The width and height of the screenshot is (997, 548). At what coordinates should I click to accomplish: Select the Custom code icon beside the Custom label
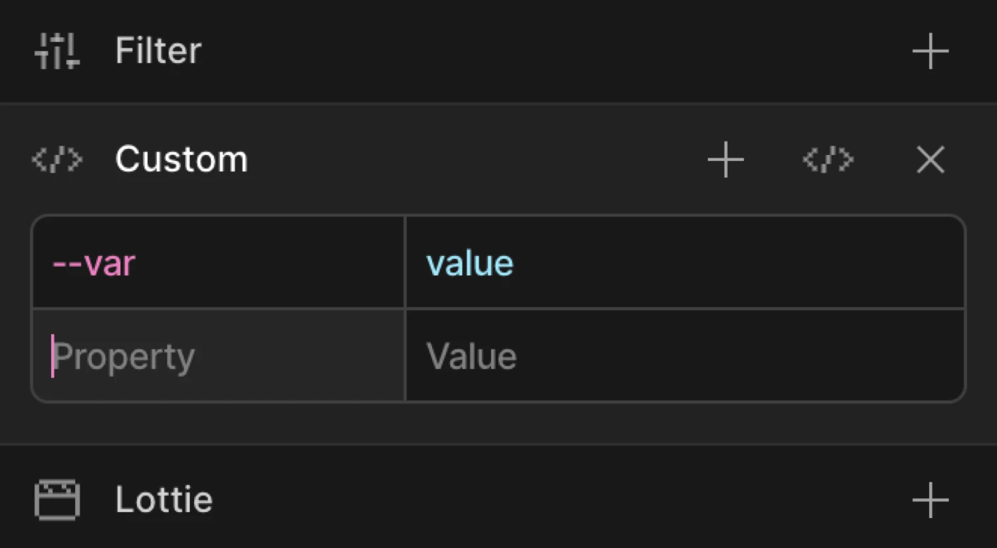56,159
